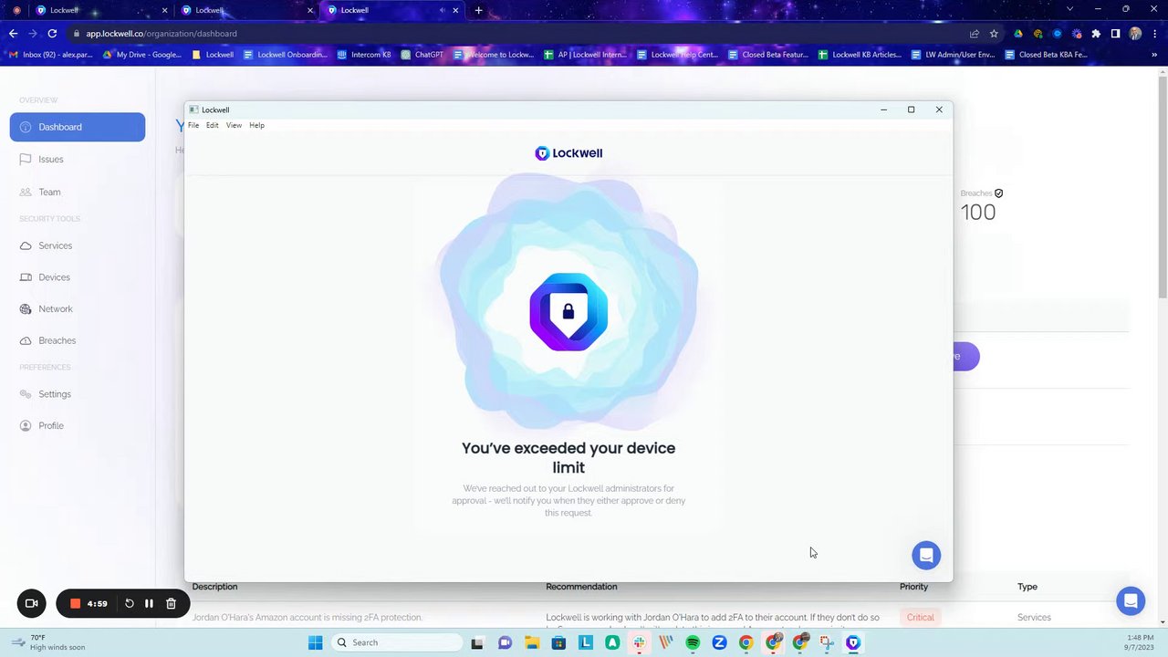Open the ChatGPT bookmark
The width and height of the screenshot is (1168, 657).
[422, 55]
